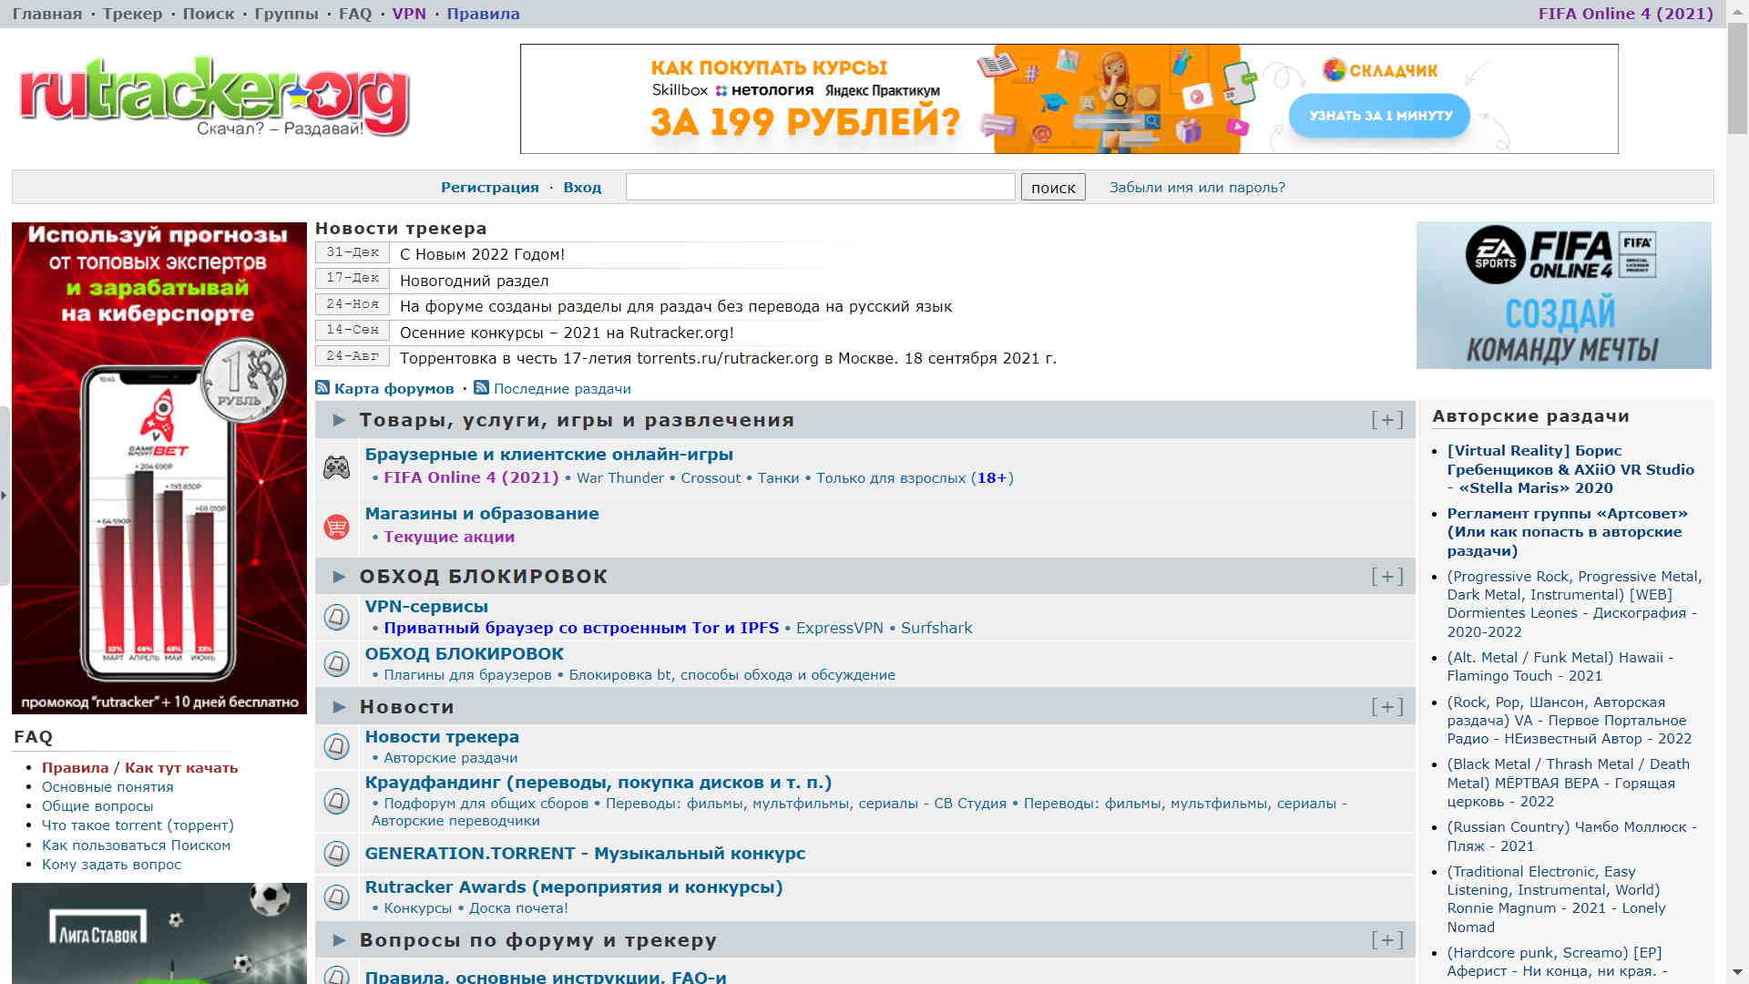Click the RSS icon before Карта форумов

(x=322, y=388)
